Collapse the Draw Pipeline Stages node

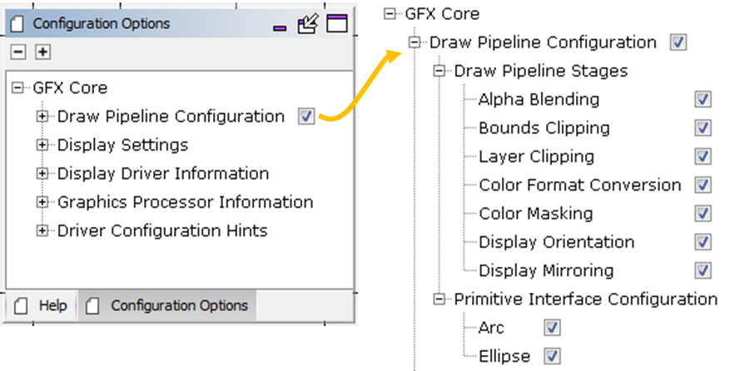coord(439,72)
